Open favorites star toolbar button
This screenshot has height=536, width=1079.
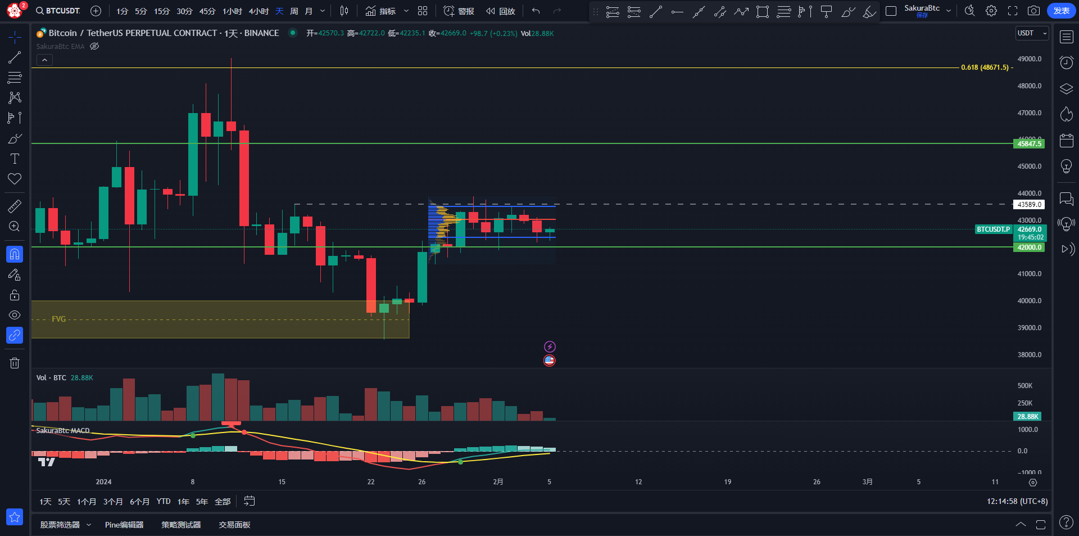pyautogui.click(x=15, y=517)
